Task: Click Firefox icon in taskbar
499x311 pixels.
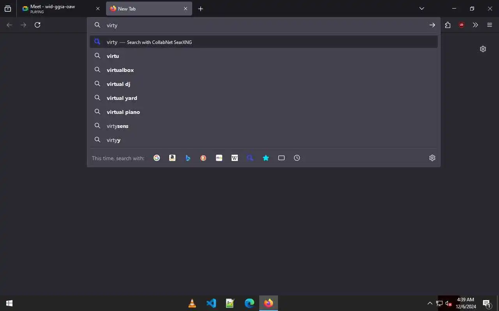Action: tap(269, 303)
